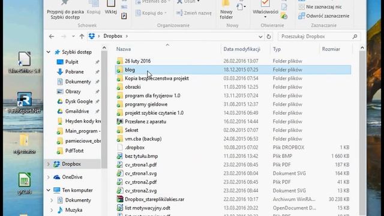Open the Kopiuj do dropdown

tap(151, 13)
